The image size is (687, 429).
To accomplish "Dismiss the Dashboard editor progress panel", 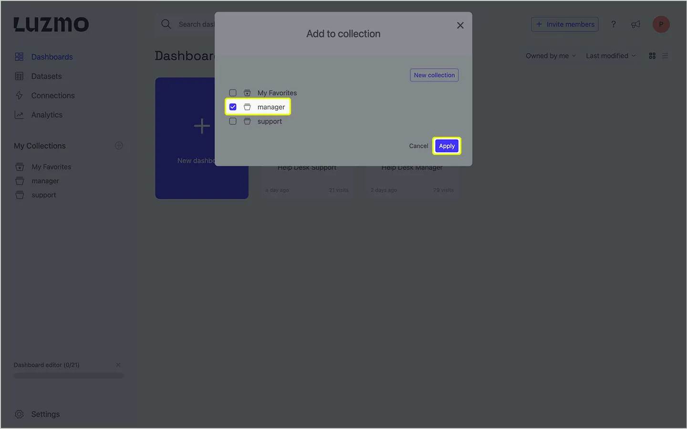I will [x=118, y=365].
